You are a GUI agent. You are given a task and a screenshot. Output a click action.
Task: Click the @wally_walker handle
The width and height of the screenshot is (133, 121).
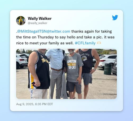click(37, 23)
